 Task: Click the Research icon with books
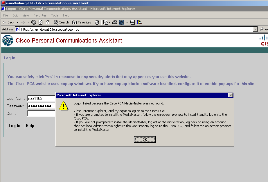coord(139,22)
